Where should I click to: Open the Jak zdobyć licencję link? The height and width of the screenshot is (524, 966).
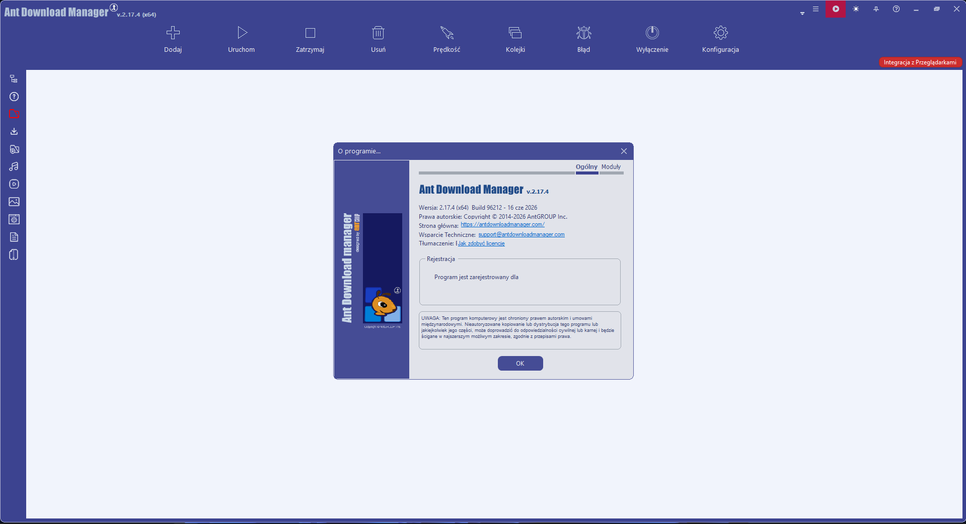point(481,243)
